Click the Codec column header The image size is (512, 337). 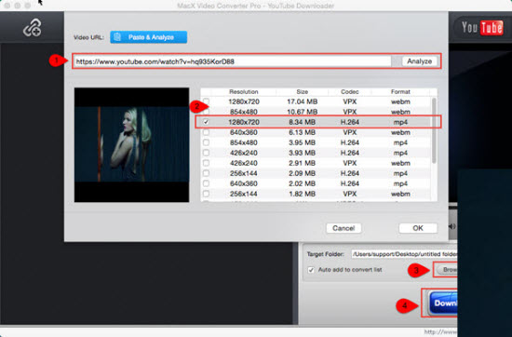click(350, 92)
